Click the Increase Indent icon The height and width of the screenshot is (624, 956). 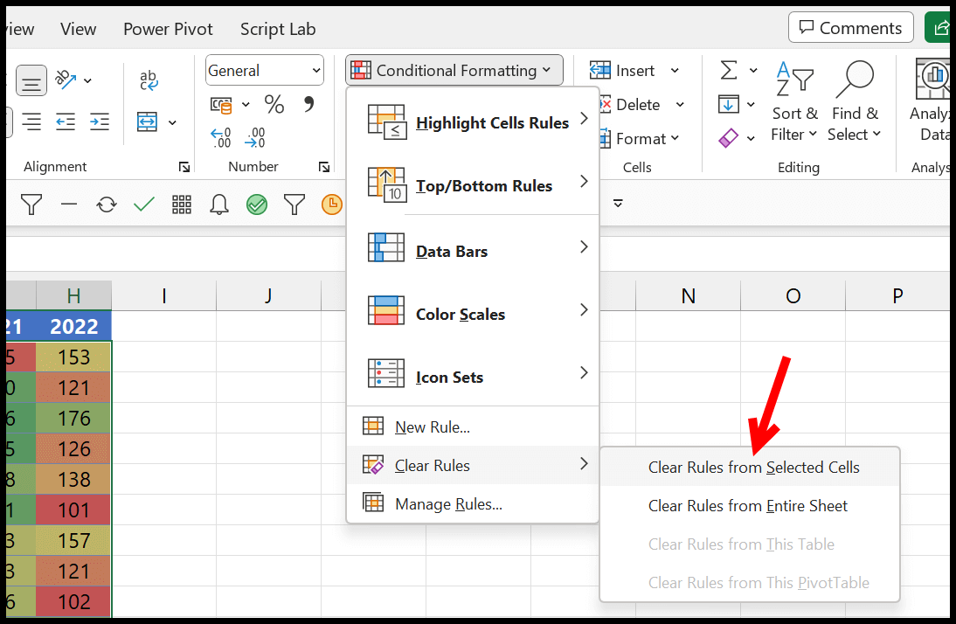(x=100, y=122)
